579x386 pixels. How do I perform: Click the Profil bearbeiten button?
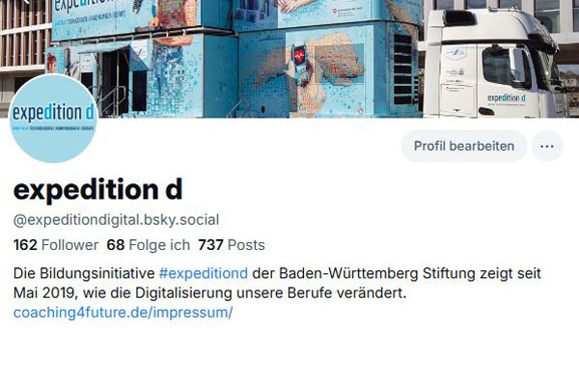pos(464,146)
